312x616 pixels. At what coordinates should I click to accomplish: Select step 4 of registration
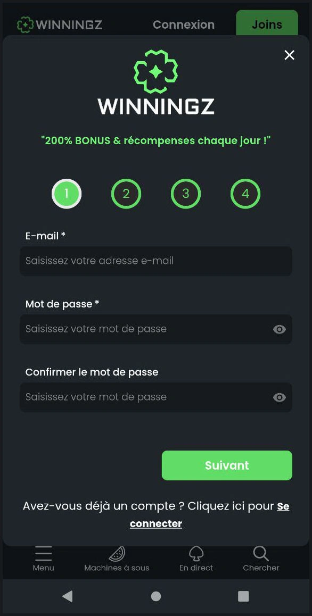tap(245, 194)
